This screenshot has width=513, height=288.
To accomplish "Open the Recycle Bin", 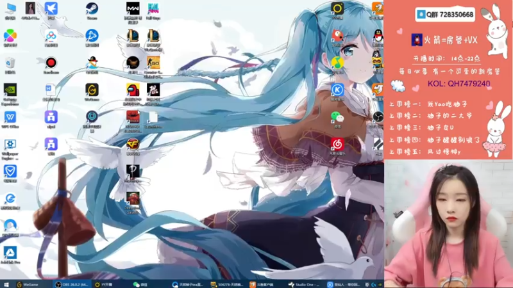I will click(x=10, y=65).
